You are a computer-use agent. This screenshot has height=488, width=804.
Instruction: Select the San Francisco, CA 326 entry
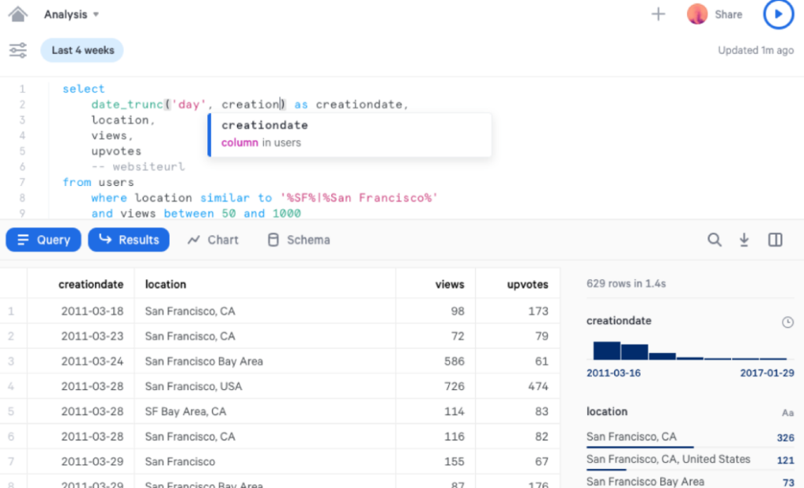(x=690, y=437)
